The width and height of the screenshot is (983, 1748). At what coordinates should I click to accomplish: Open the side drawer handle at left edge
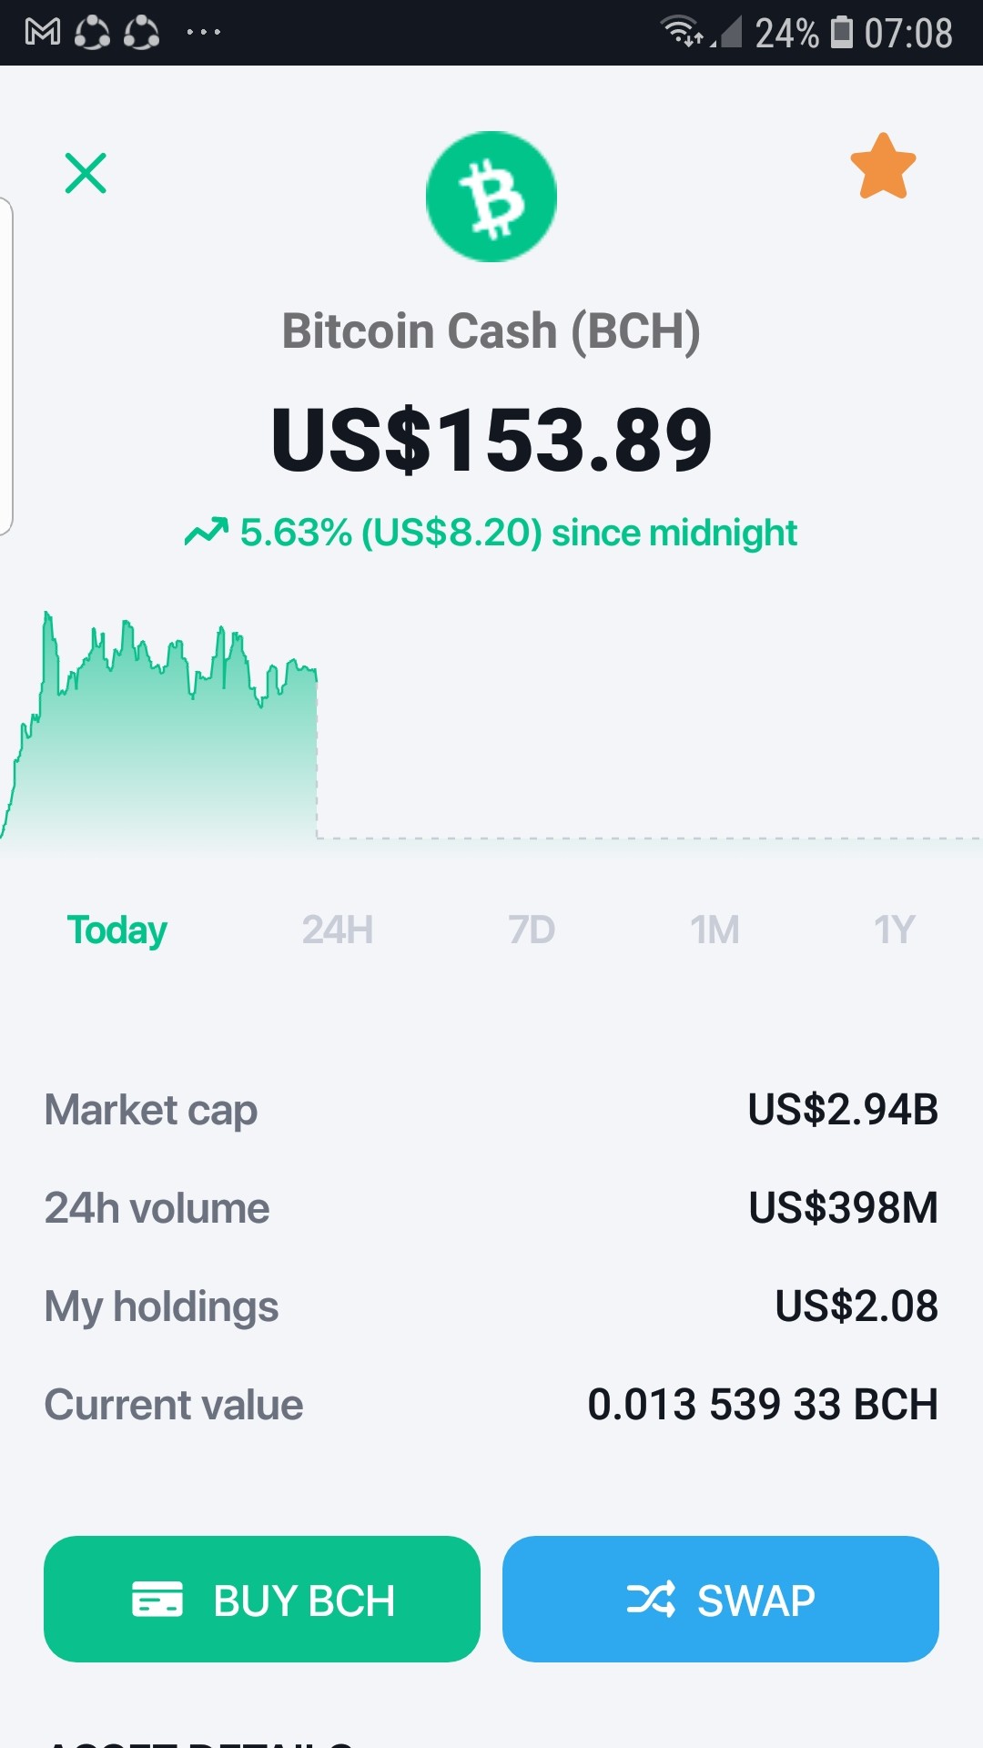pyautogui.click(x=6, y=366)
